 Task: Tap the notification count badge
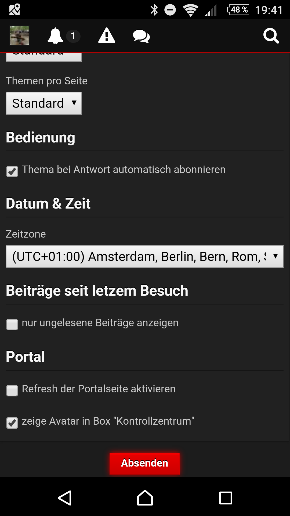coord(73,36)
